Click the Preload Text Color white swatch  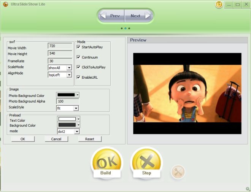tap(67, 119)
